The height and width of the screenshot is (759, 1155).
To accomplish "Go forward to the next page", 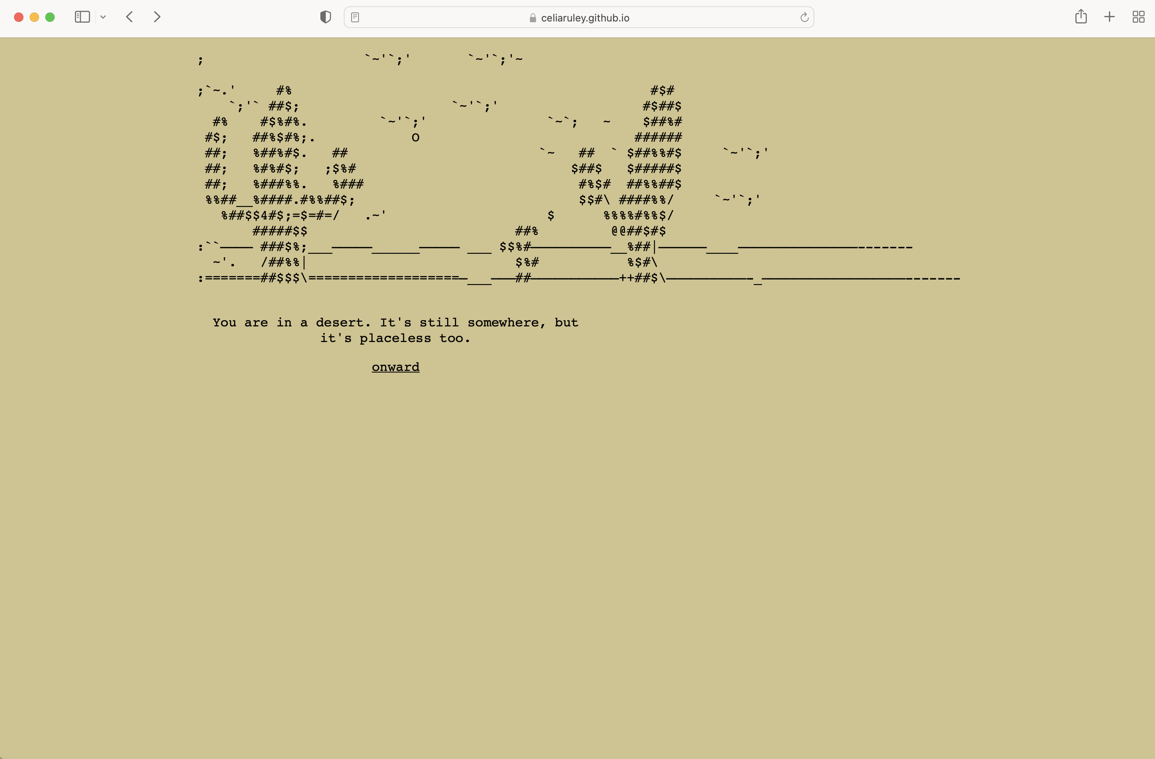I will point(157,17).
